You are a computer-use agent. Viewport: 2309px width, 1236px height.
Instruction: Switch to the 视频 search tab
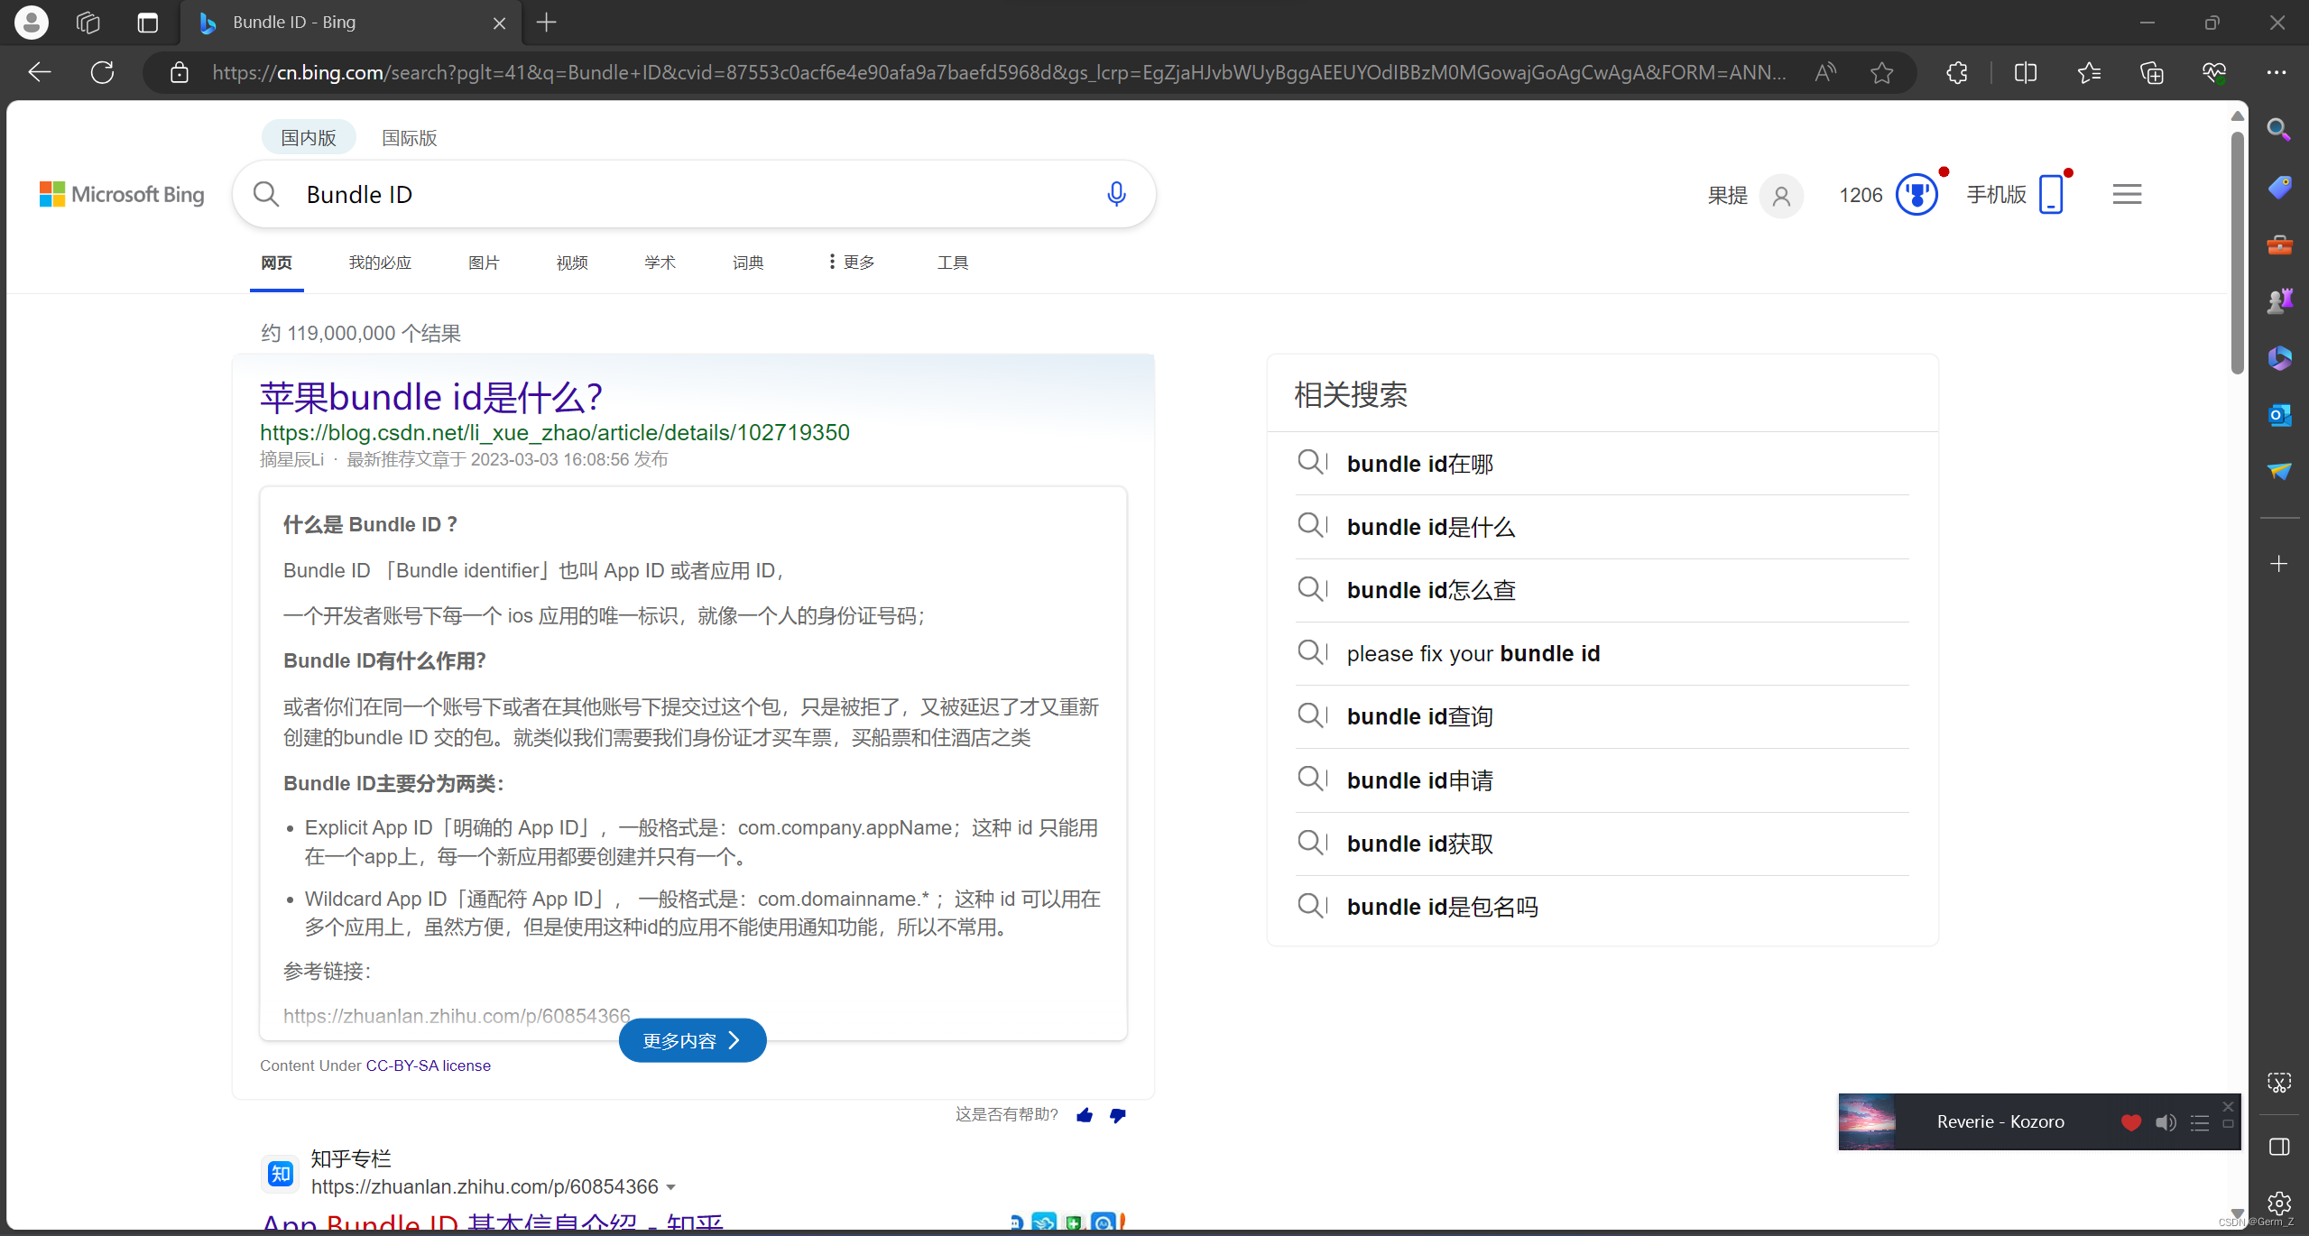click(572, 263)
